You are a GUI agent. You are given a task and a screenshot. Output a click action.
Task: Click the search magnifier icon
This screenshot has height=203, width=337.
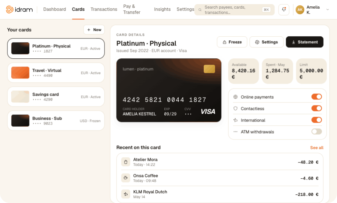(200, 10)
